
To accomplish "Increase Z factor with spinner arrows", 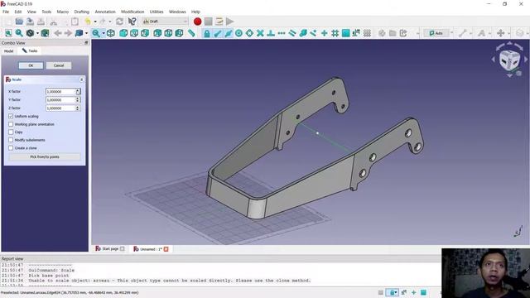I will click(x=78, y=107).
